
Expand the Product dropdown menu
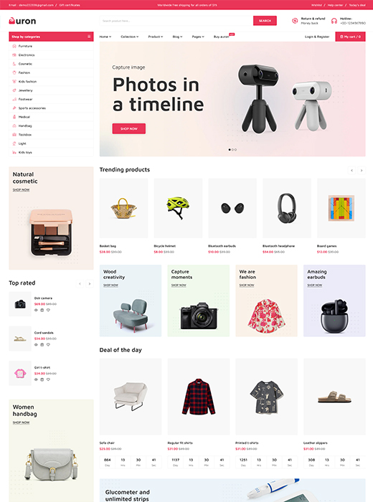point(156,37)
